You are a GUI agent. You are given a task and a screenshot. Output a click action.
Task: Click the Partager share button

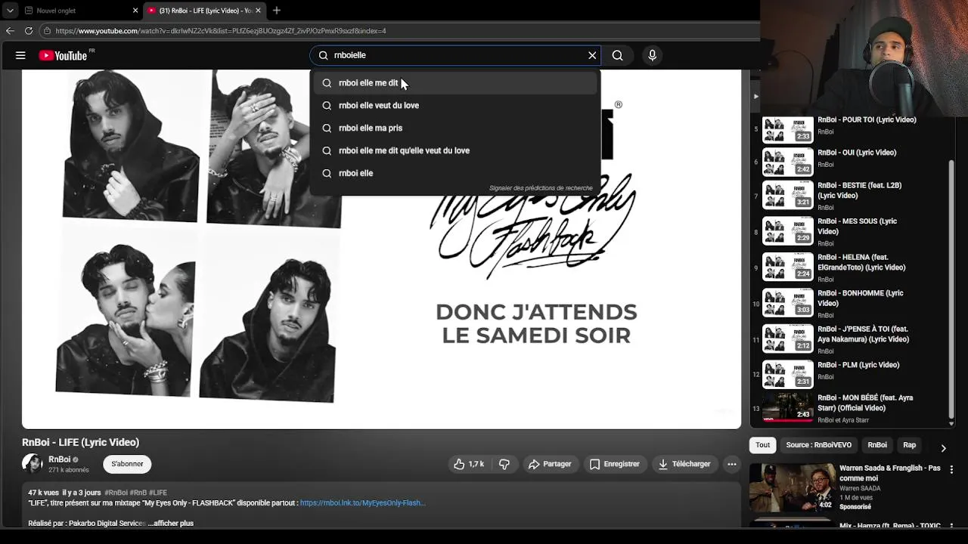550,464
